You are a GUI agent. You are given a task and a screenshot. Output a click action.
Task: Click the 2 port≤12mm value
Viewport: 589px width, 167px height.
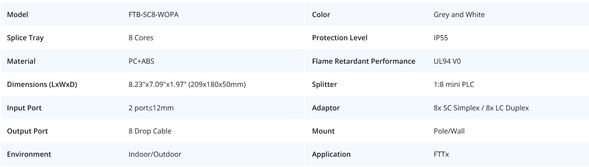(151, 108)
